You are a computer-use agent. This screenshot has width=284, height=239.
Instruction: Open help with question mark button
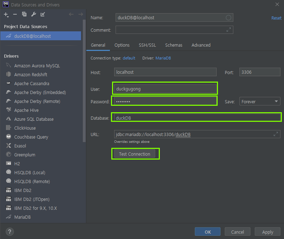pos(10,232)
